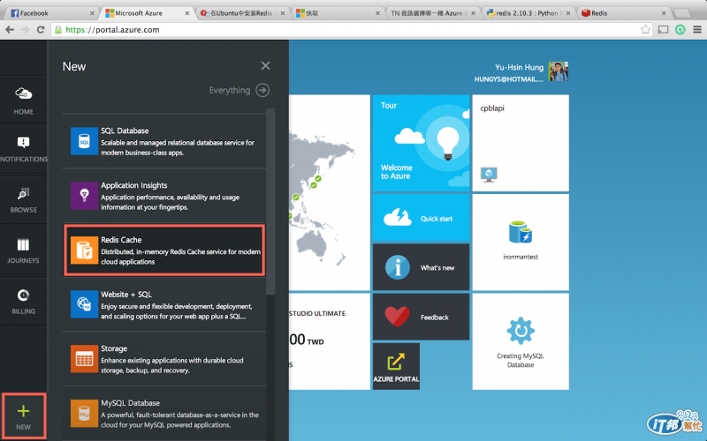Select the Website + SQL icon

click(84, 304)
